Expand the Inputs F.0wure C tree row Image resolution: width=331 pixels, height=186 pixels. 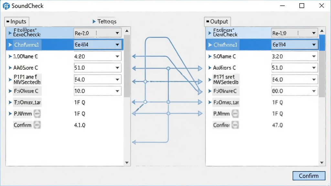click(x=10, y=91)
